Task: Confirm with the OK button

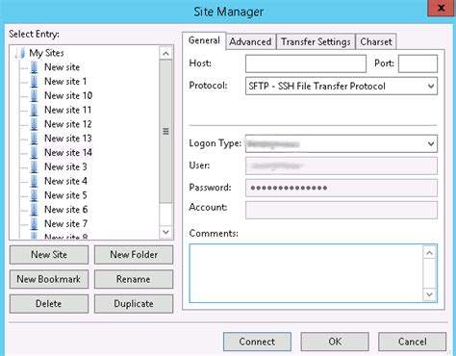Action: point(335,342)
